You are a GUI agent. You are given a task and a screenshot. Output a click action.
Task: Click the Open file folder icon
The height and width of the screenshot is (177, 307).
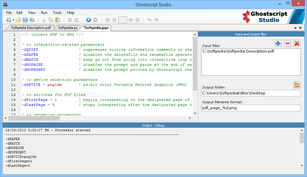[18, 20]
